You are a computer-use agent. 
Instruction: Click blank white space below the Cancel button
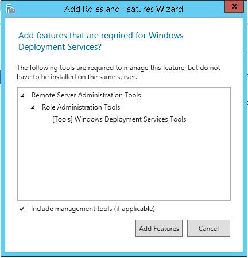coord(208,245)
